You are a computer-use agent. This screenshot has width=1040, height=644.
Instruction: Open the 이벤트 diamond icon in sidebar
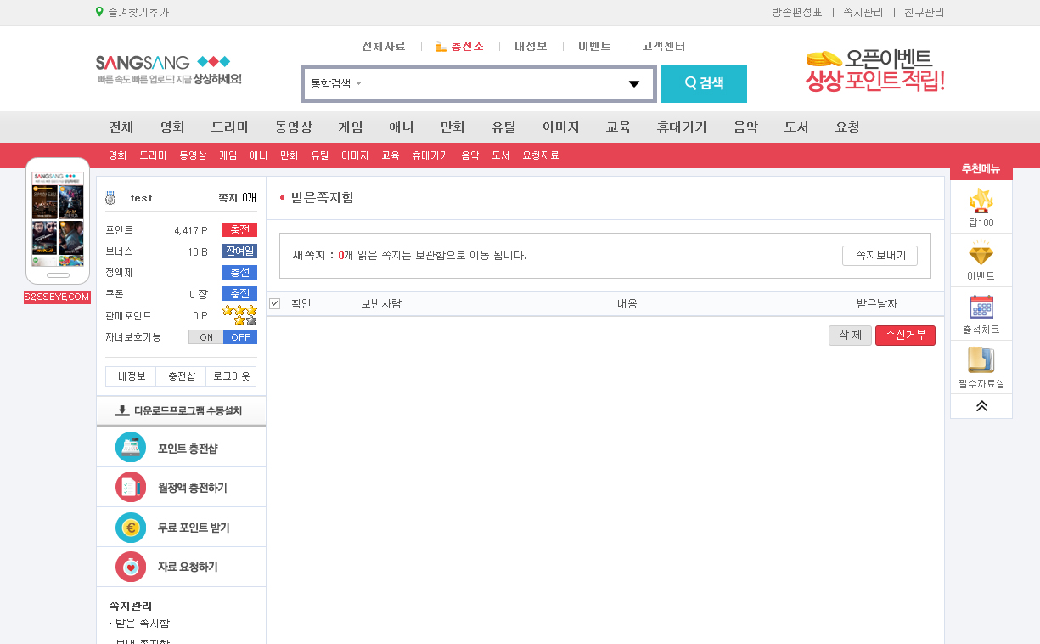tap(981, 253)
